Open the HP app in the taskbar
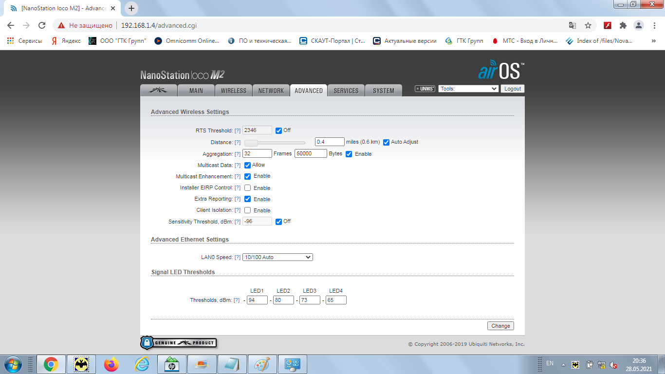 [x=171, y=364]
